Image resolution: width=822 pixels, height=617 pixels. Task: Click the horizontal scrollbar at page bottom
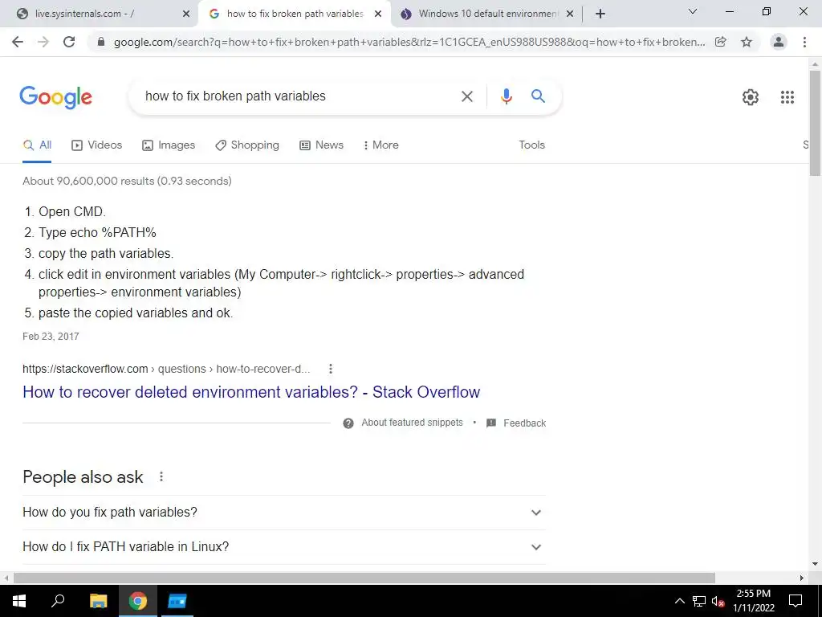364,578
